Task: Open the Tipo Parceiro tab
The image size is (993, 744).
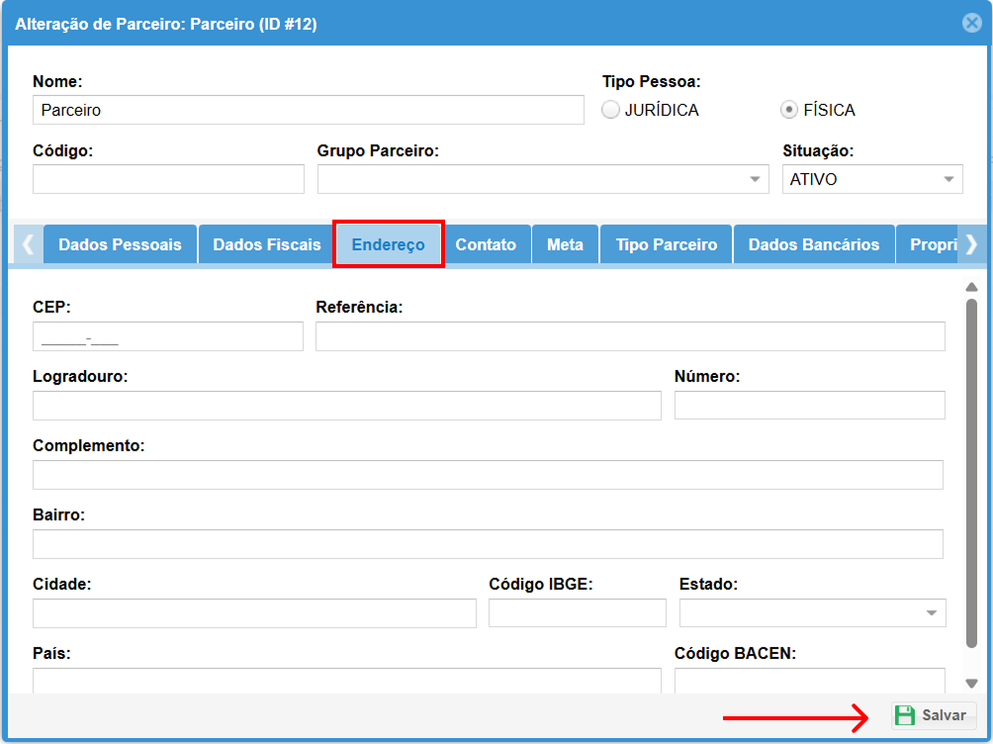Action: [x=666, y=244]
